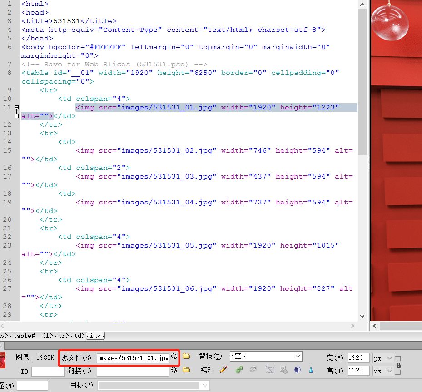Select the <table#__01> tag in tag selector

coord(31,336)
